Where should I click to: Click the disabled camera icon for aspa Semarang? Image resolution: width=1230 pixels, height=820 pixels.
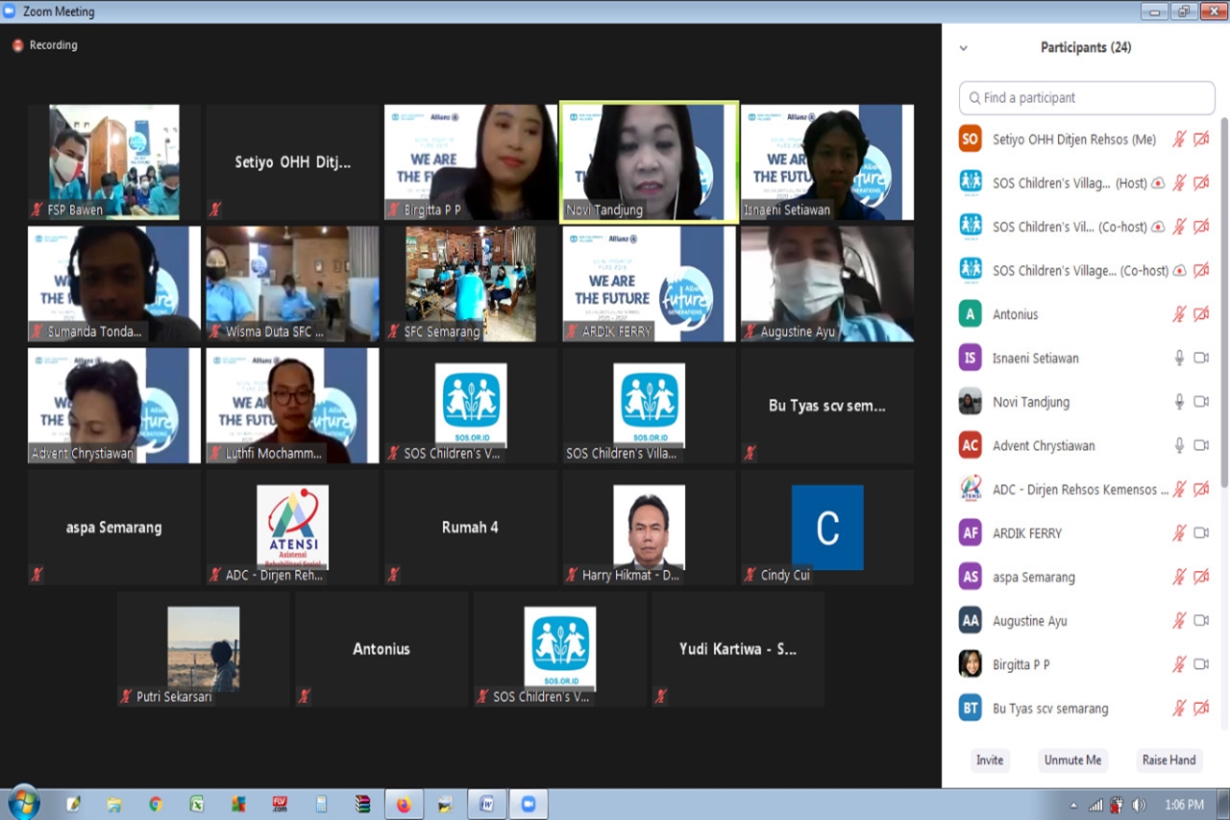point(1201,577)
